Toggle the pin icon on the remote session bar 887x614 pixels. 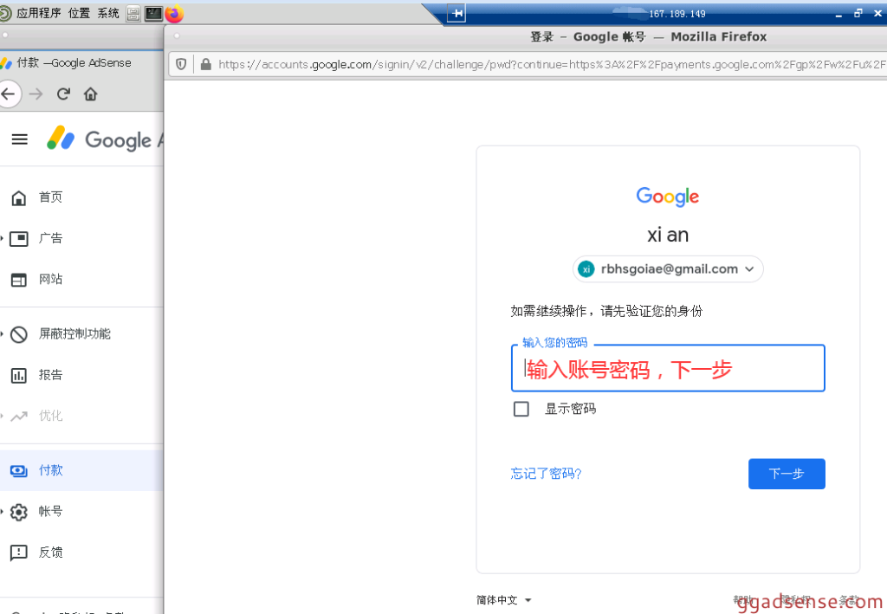(x=456, y=13)
